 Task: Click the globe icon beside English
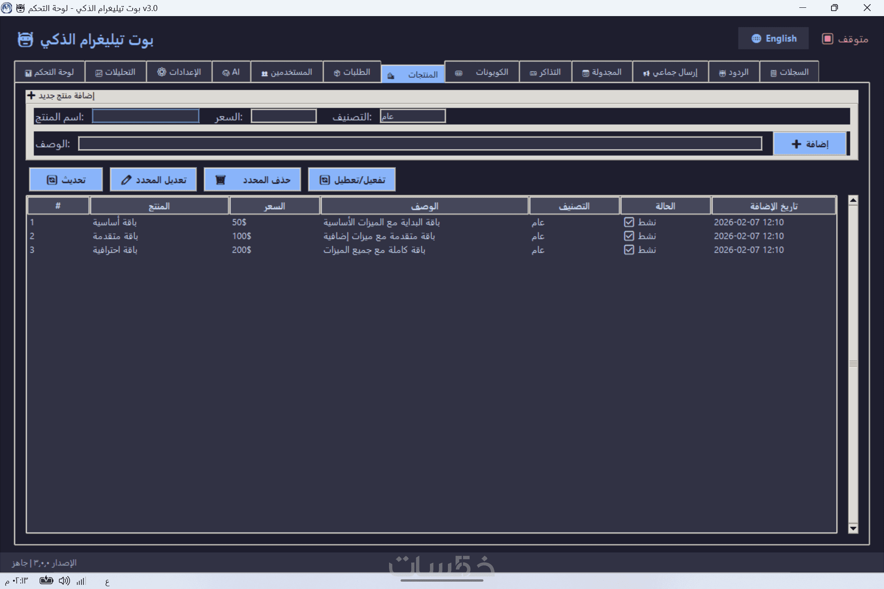[756, 39]
